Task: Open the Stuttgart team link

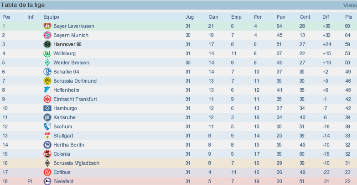Action: pyautogui.click(x=63, y=136)
